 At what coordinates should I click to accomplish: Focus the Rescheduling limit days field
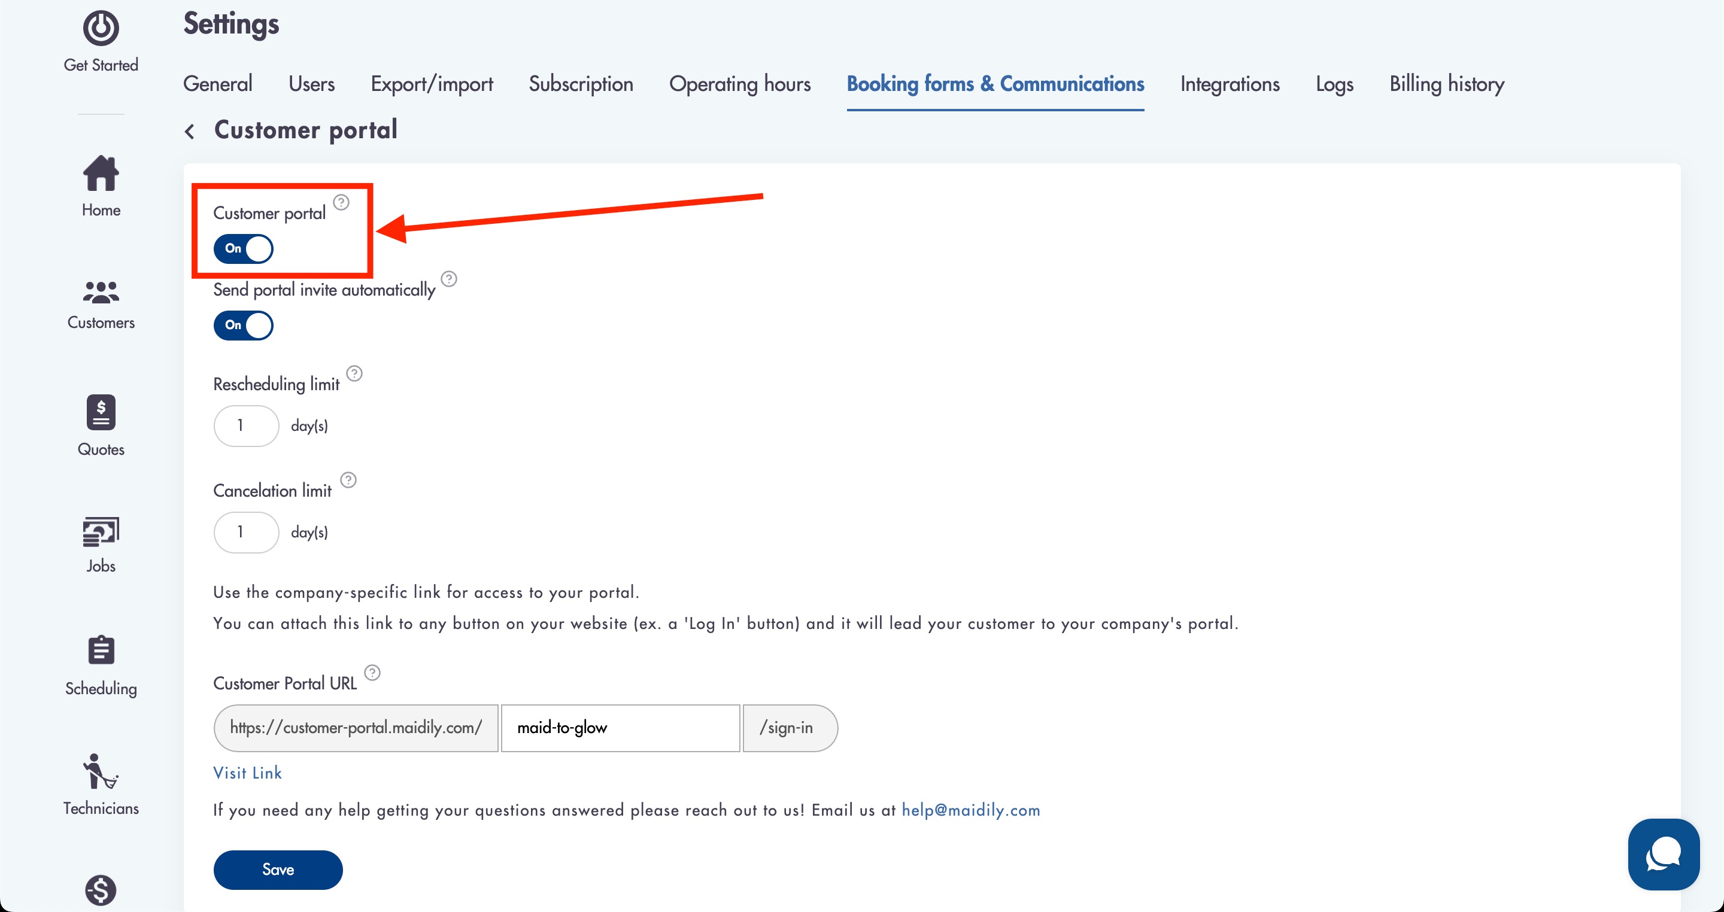coord(246,425)
